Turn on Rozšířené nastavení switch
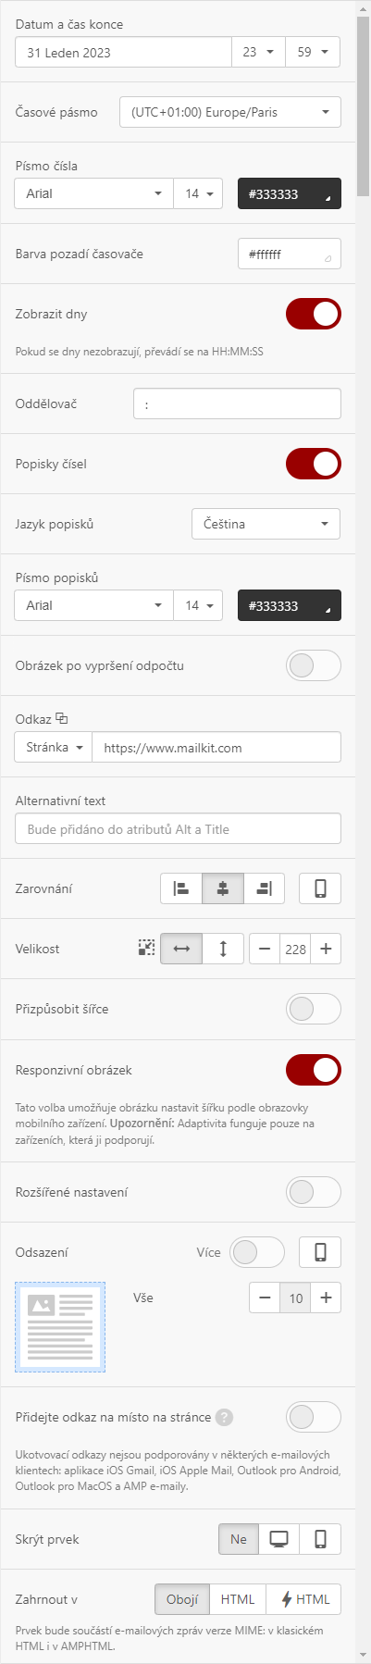371x1664 pixels. click(314, 1192)
